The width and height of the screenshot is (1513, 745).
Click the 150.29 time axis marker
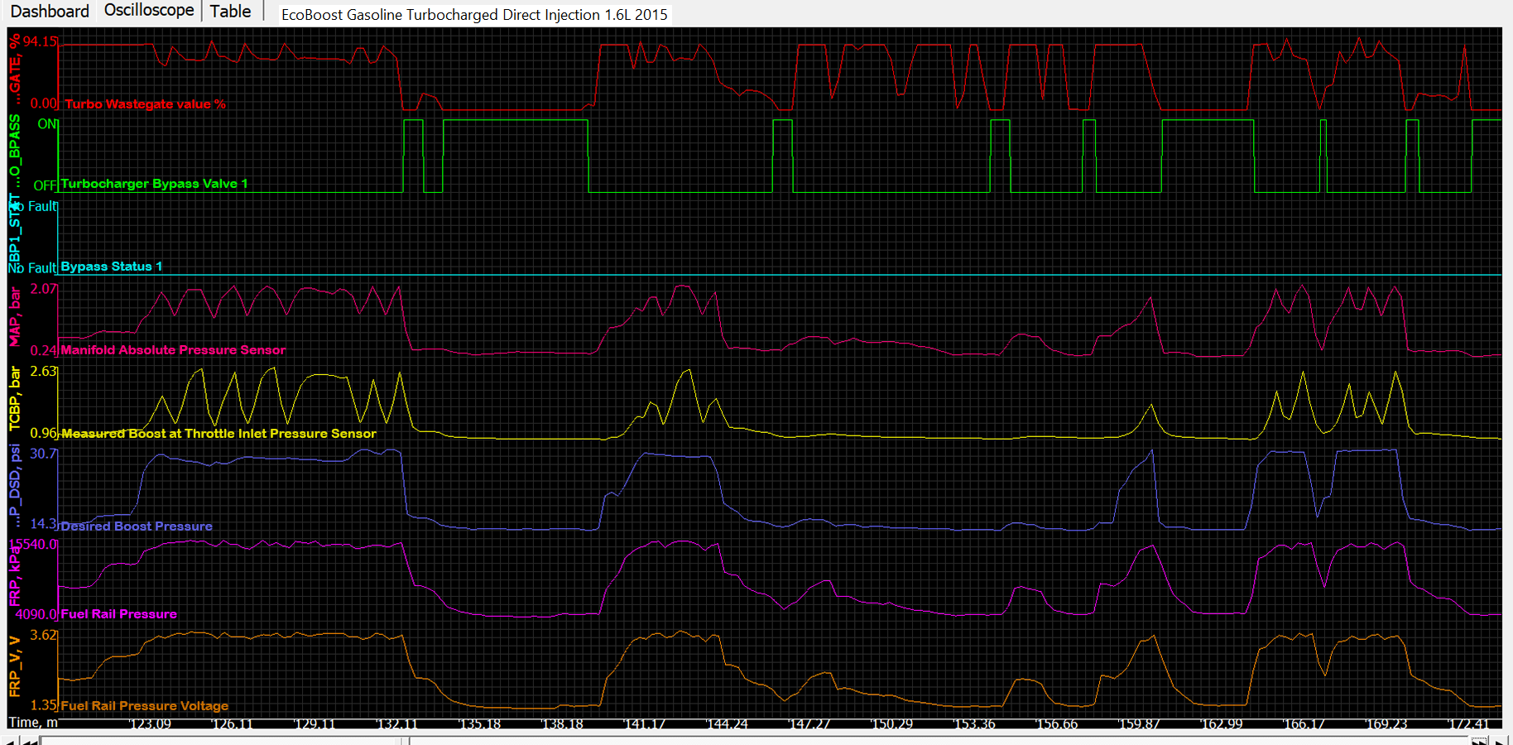(x=891, y=724)
